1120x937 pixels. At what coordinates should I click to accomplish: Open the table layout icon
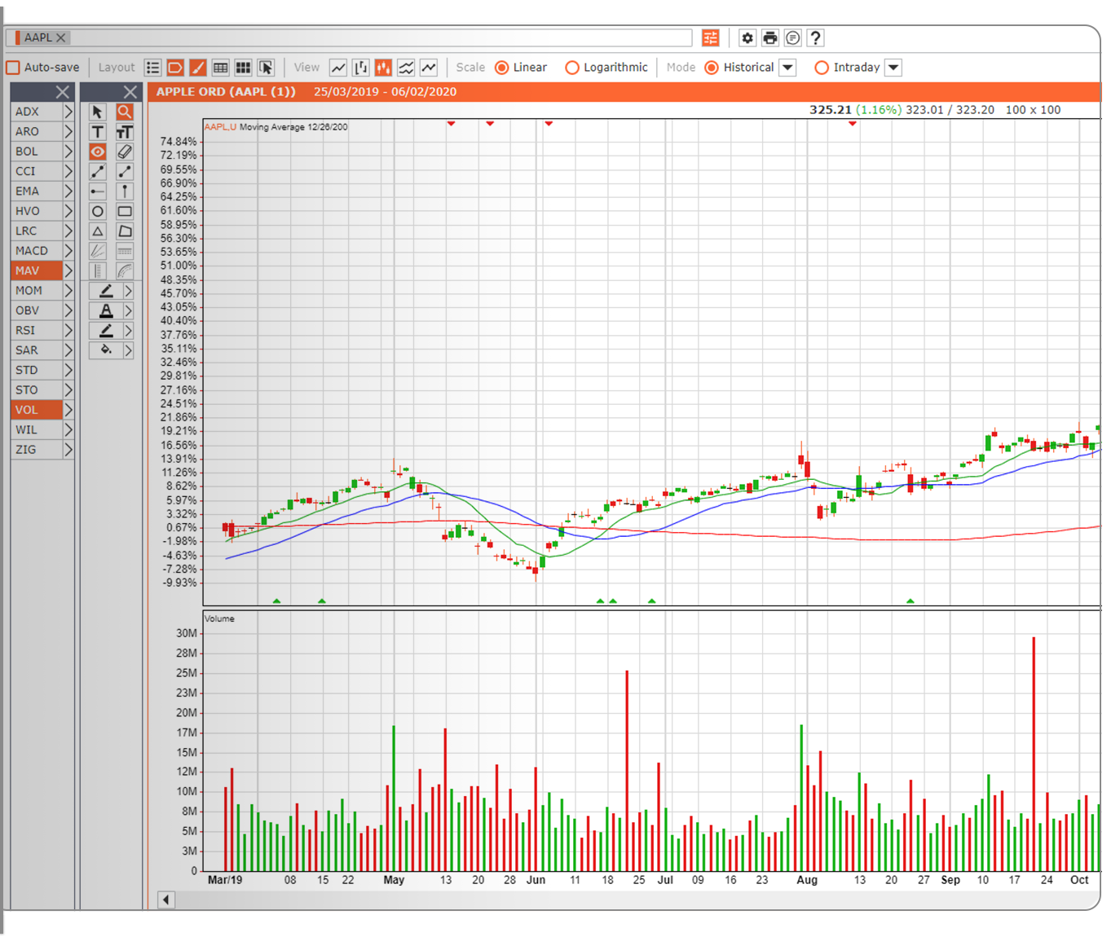tap(220, 68)
